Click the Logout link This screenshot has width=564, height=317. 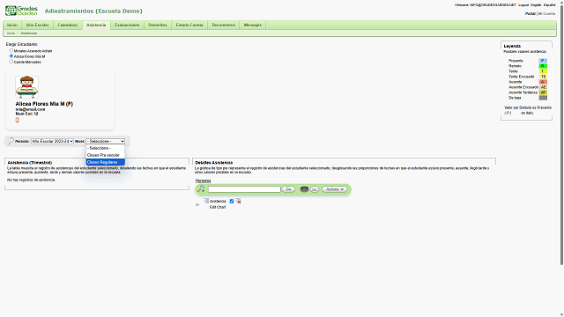pyautogui.click(x=523, y=5)
